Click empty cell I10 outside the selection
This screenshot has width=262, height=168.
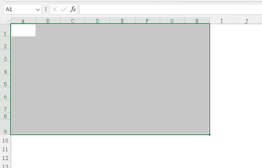point(222,140)
